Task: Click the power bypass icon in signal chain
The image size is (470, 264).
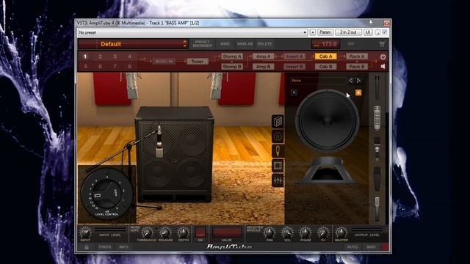Action: (x=383, y=56)
